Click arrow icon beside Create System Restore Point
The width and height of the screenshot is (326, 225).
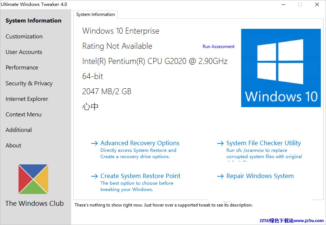94,176
